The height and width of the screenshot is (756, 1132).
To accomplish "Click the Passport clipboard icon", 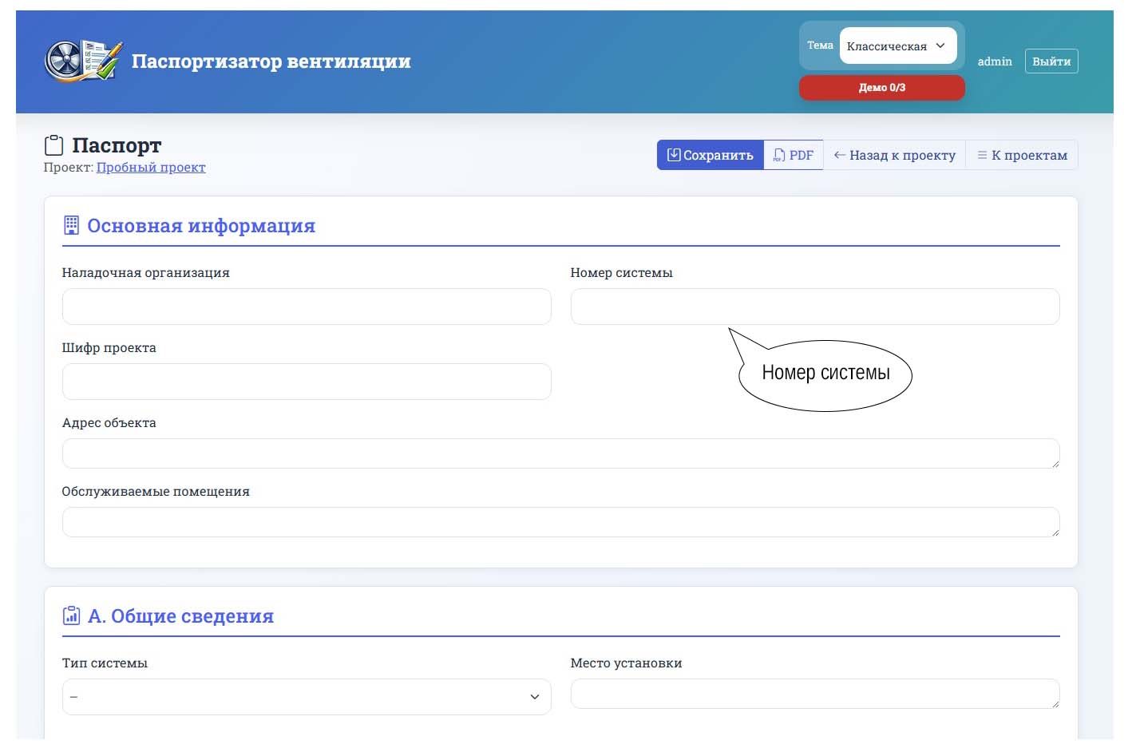I will tap(53, 145).
